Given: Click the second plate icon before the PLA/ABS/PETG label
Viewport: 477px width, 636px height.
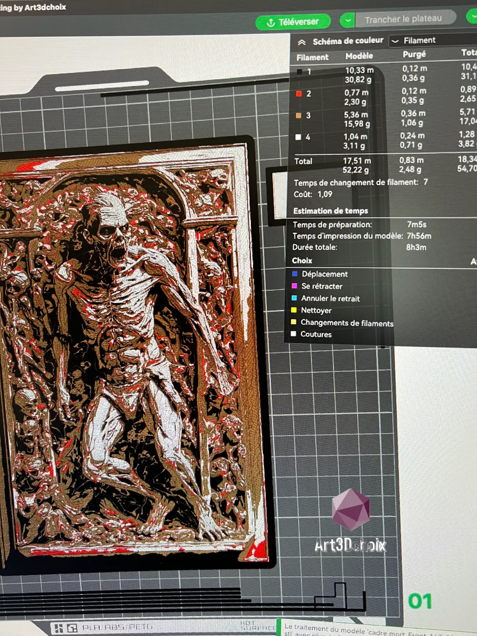Looking at the screenshot, I should click(72, 628).
